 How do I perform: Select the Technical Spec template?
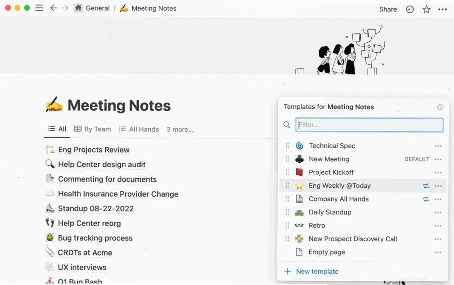pos(332,146)
